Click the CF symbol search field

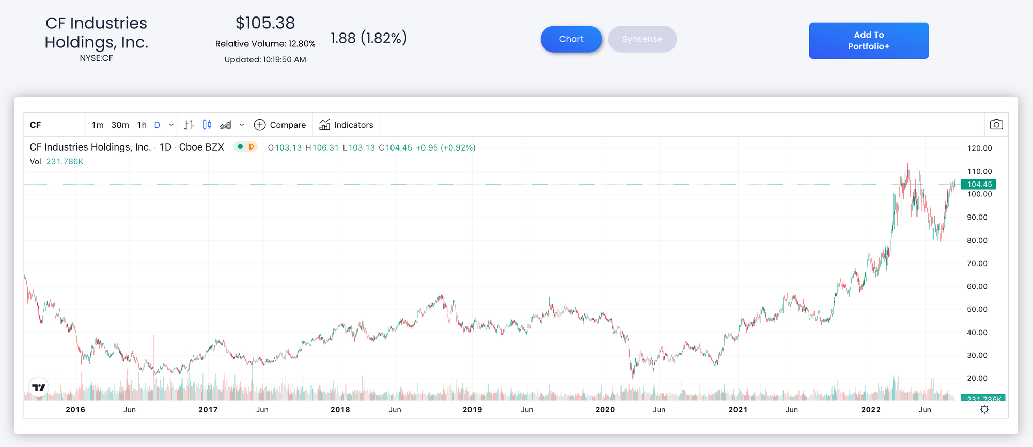pyautogui.click(x=55, y=125)
